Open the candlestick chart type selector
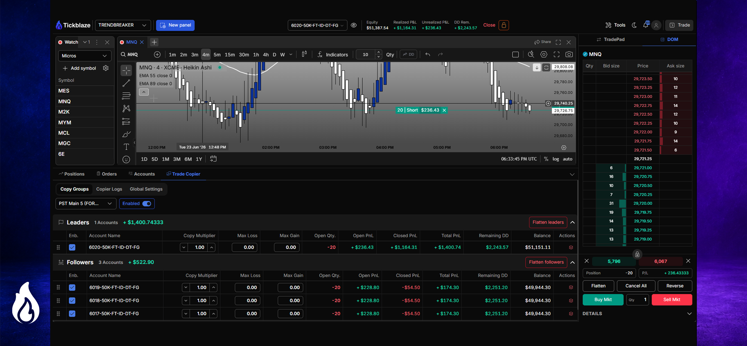This screenshot has height=346, width=747. [x=304, y=54]
